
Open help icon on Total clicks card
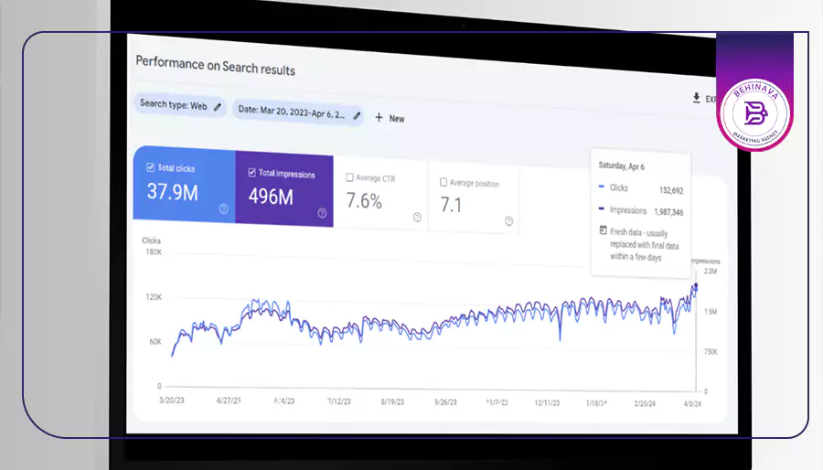pos(223,209)
